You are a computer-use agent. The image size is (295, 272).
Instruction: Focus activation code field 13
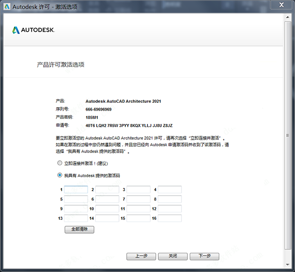coord(76,218)
